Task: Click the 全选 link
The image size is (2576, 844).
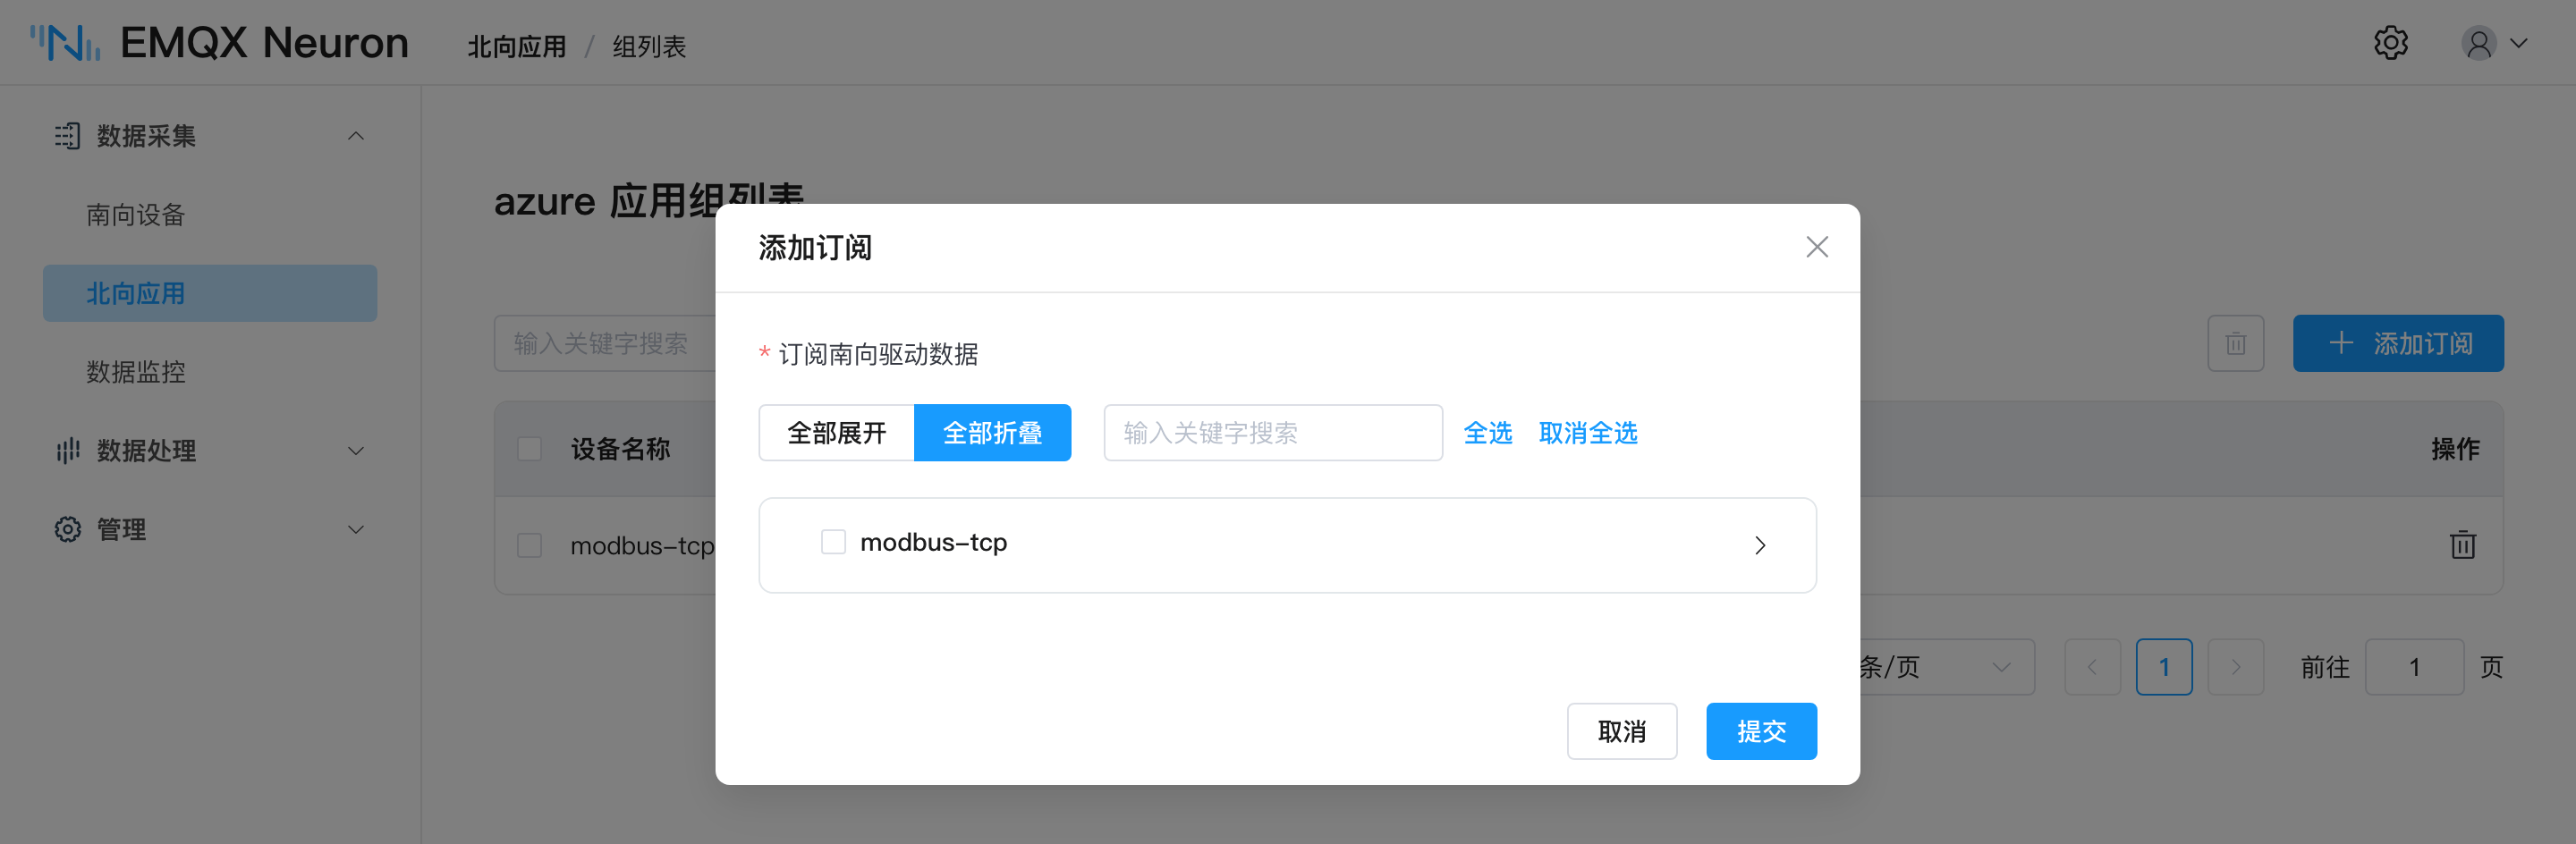Action: [1487, 433]
